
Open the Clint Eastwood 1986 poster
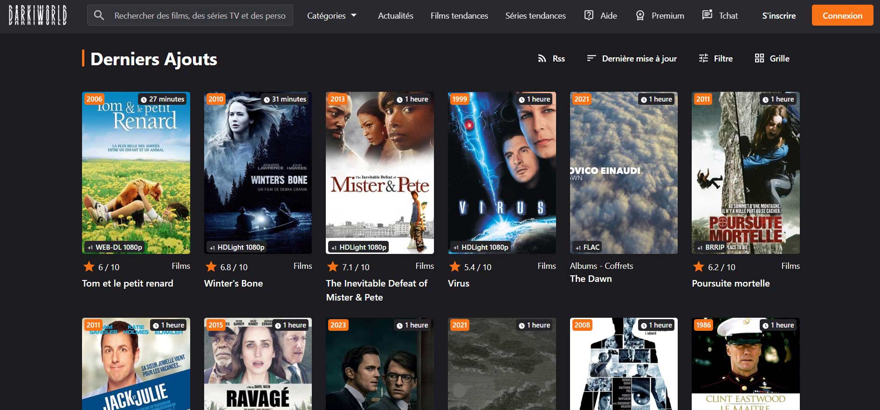746,364
